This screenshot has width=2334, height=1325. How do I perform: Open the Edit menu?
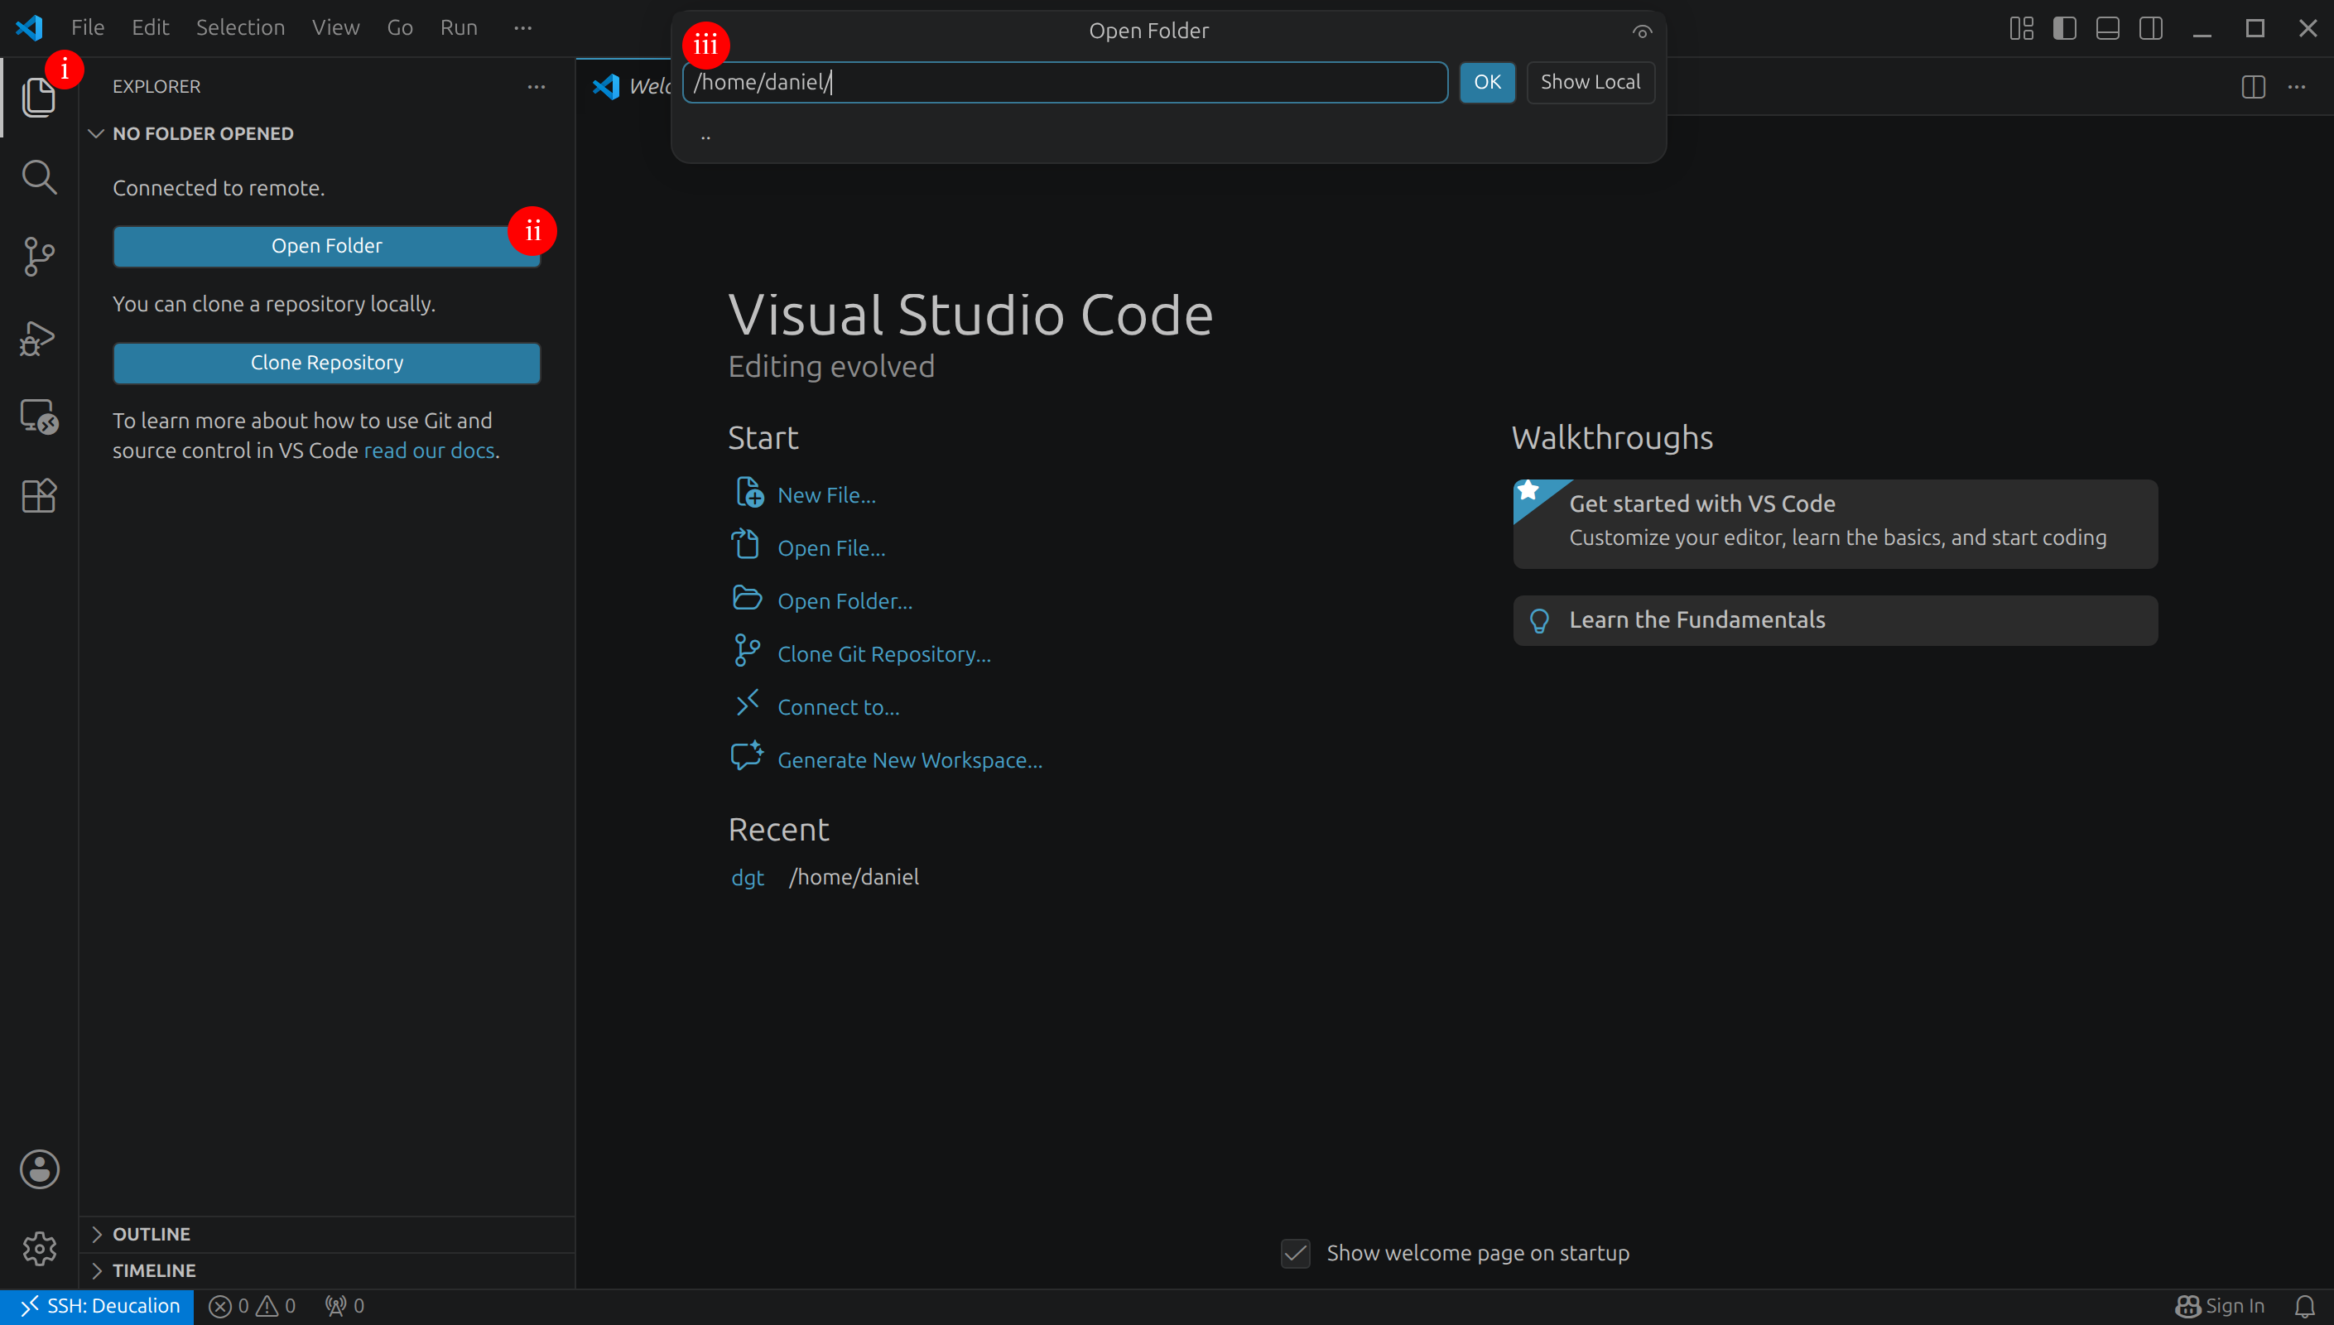(x=150, y=28)
